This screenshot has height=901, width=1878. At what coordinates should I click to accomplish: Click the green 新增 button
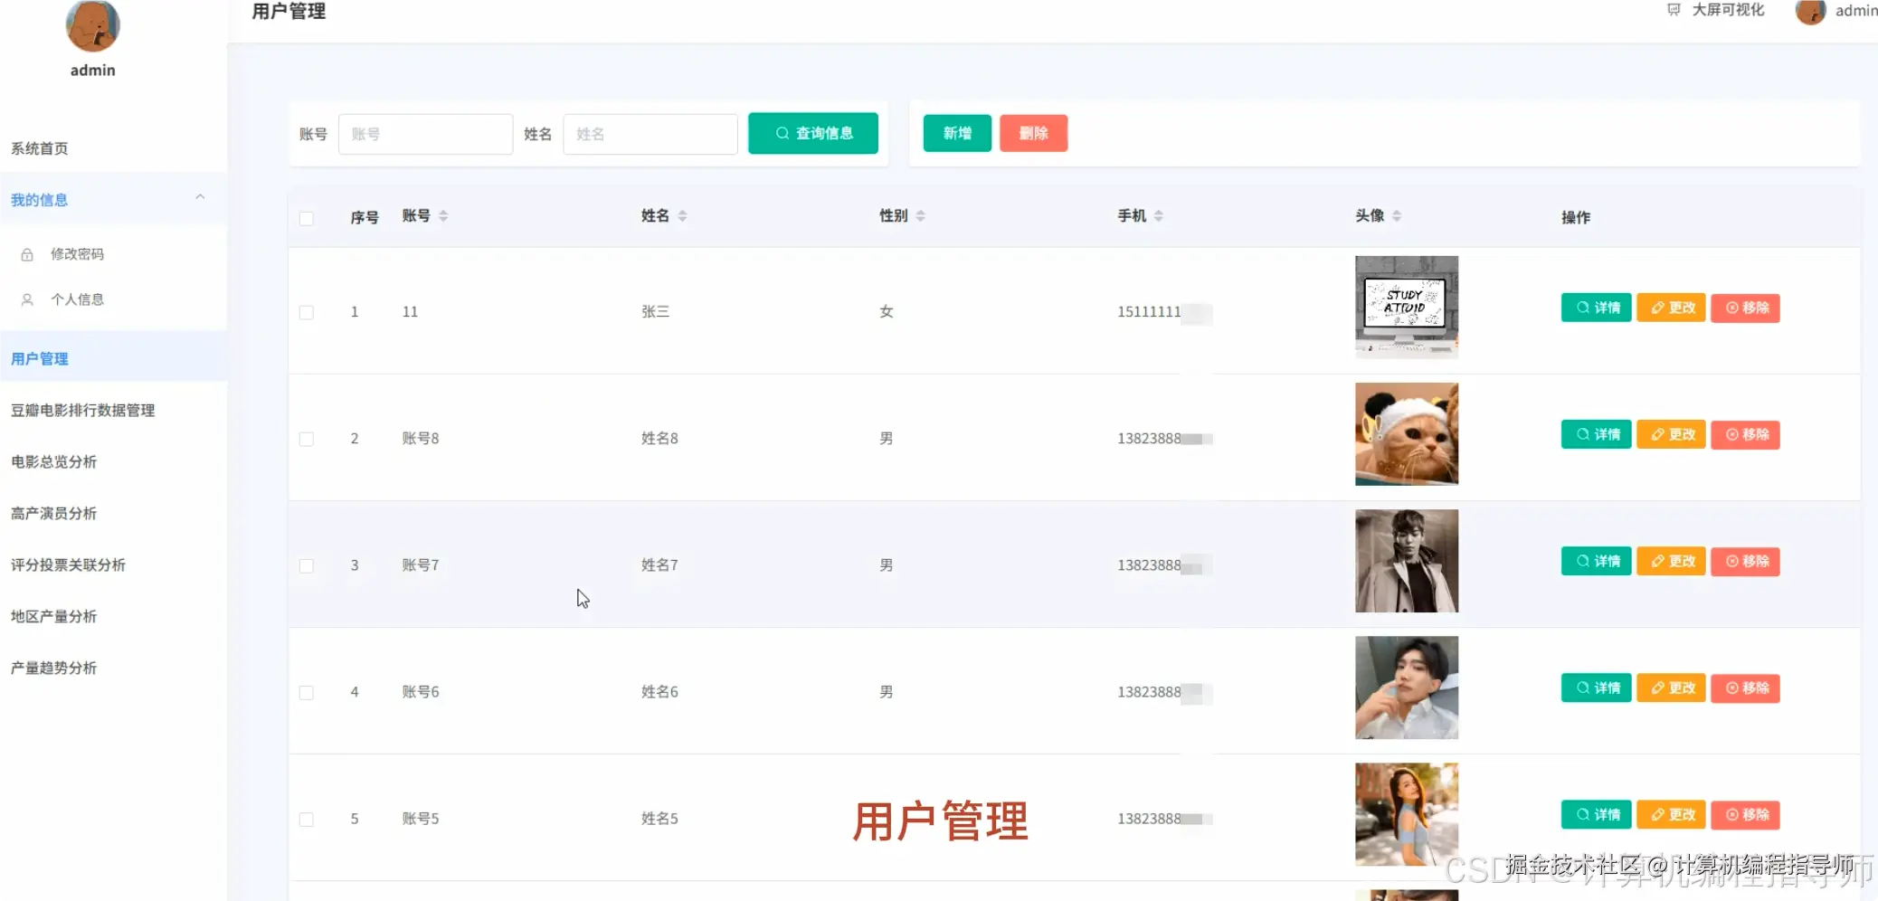pos(957,133)
